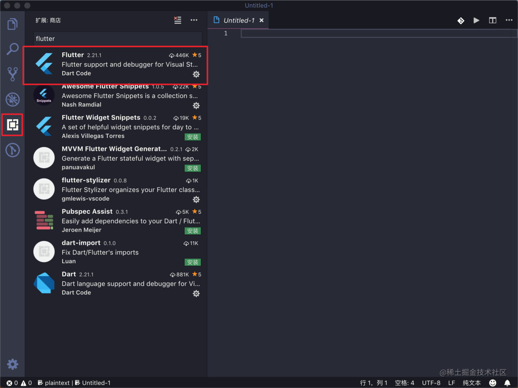Click line number 1 in gutter
This screenshot has height=388, width=518.
(x=226, y=33)
